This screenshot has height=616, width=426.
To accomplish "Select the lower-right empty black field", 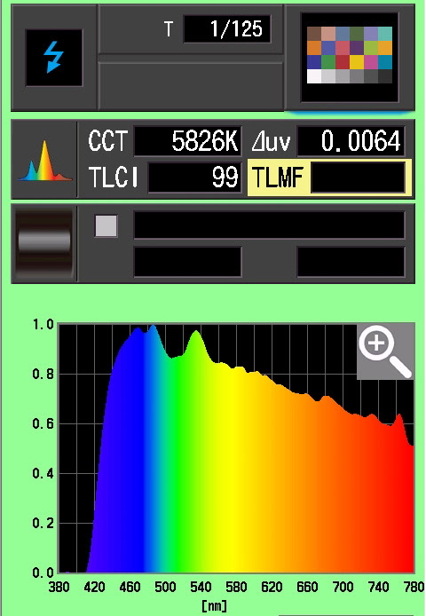I will [x=351, y=262].
